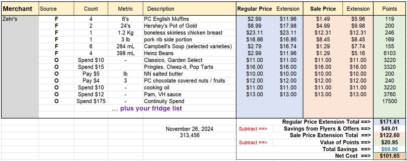Select the Heinz Beans points value 6103

pos(389,53)
